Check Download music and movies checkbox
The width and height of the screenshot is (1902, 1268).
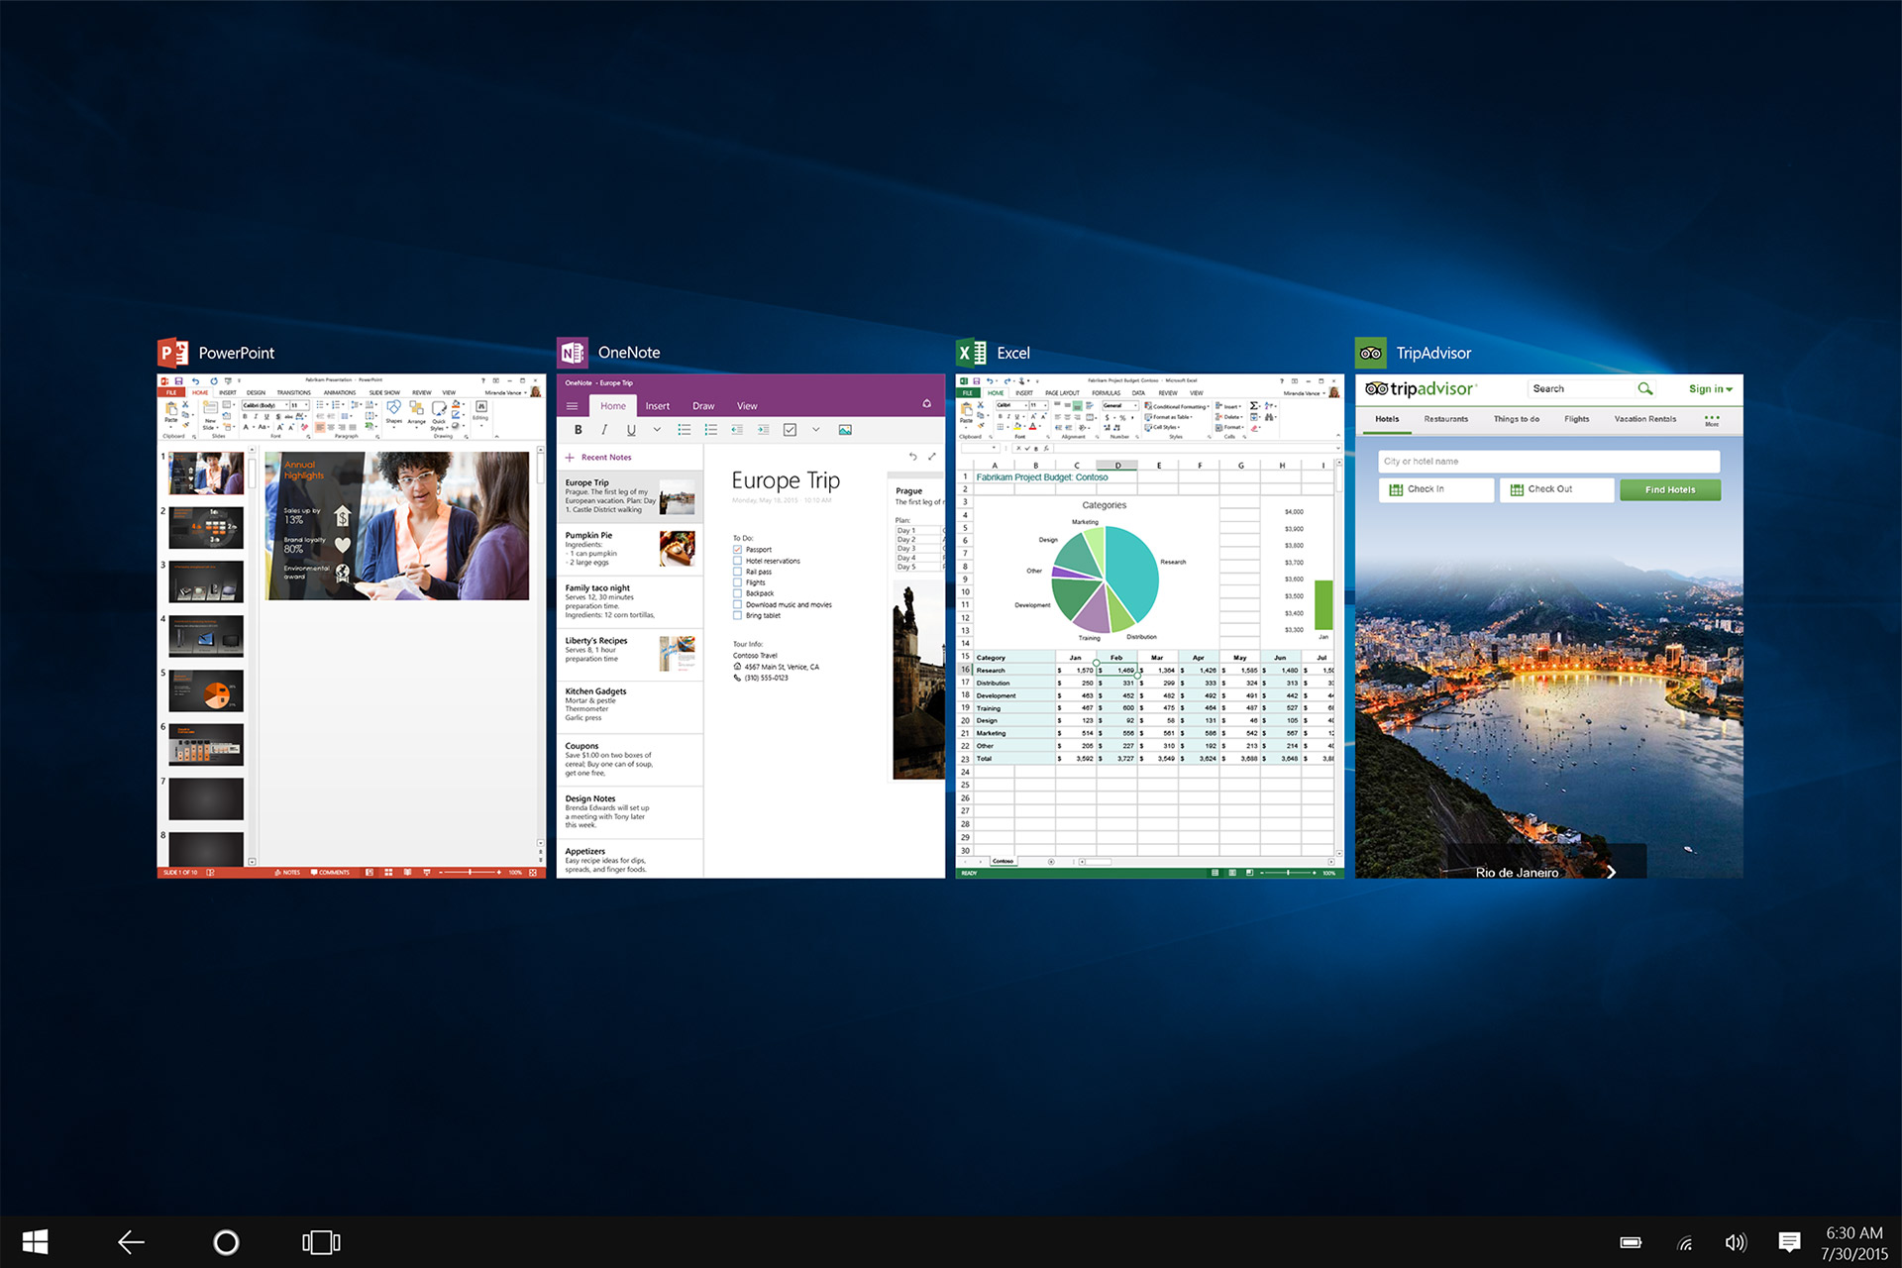737,604
